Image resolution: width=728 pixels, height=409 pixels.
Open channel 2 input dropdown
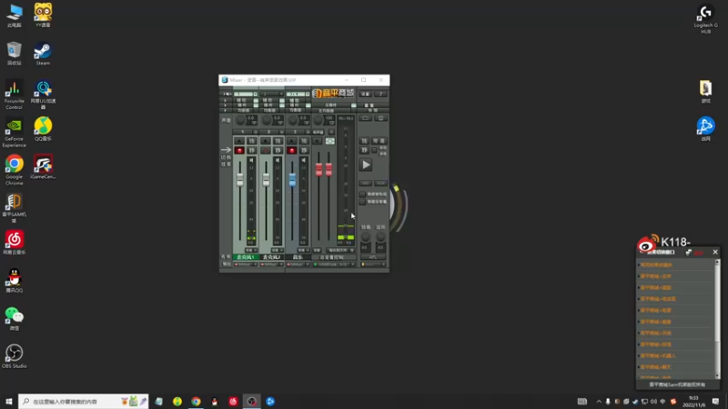click(x=281, y=95)
